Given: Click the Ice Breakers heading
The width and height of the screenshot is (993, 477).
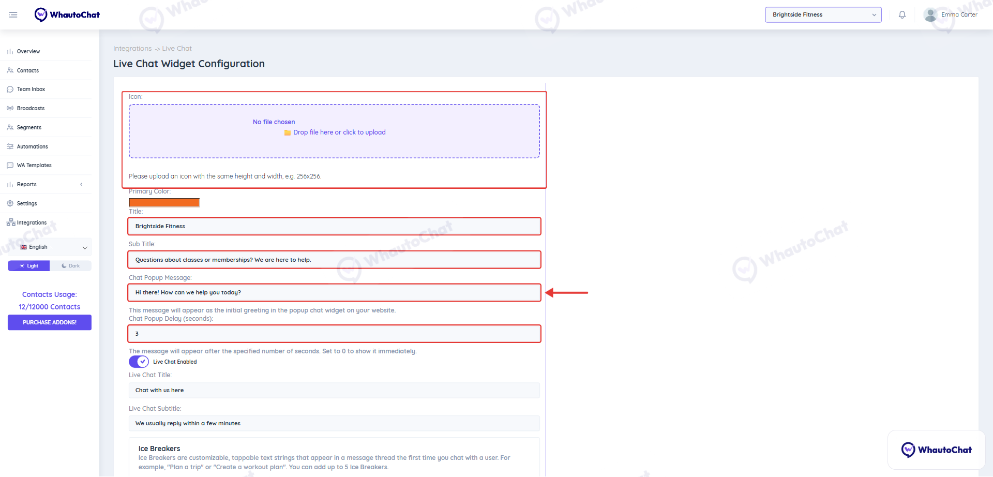Looking at the screenshot, I should point(159,449).
